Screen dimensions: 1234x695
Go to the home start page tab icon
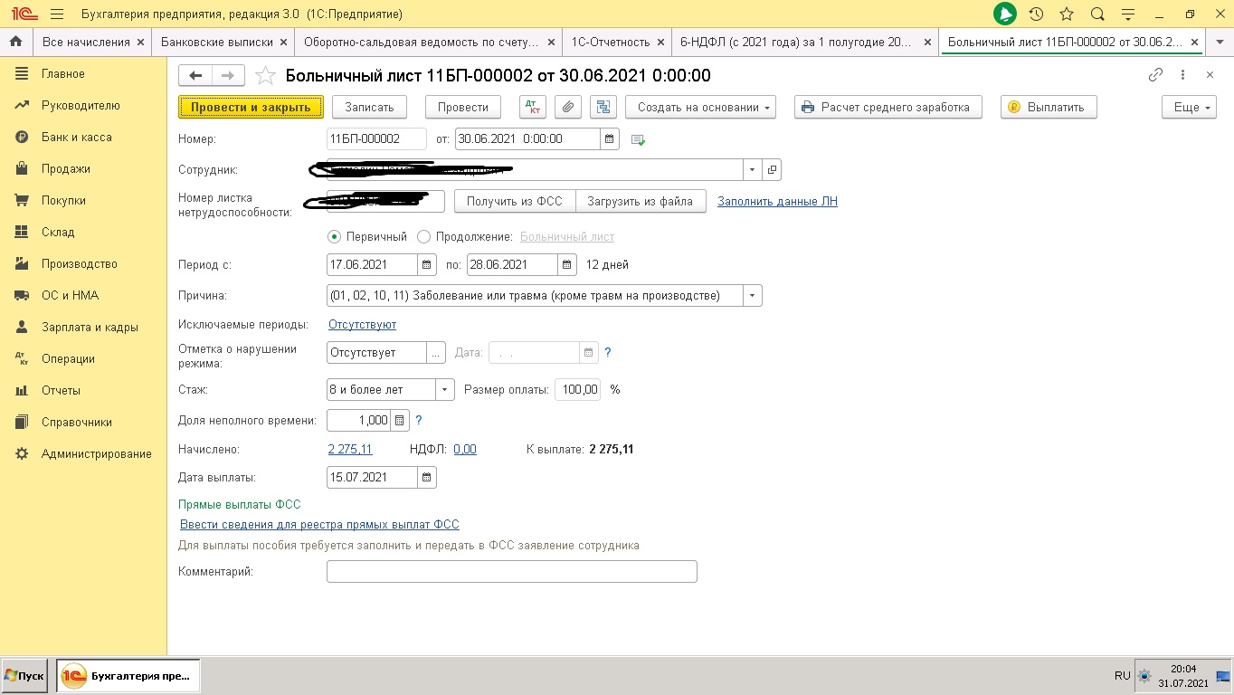(15, 42)
